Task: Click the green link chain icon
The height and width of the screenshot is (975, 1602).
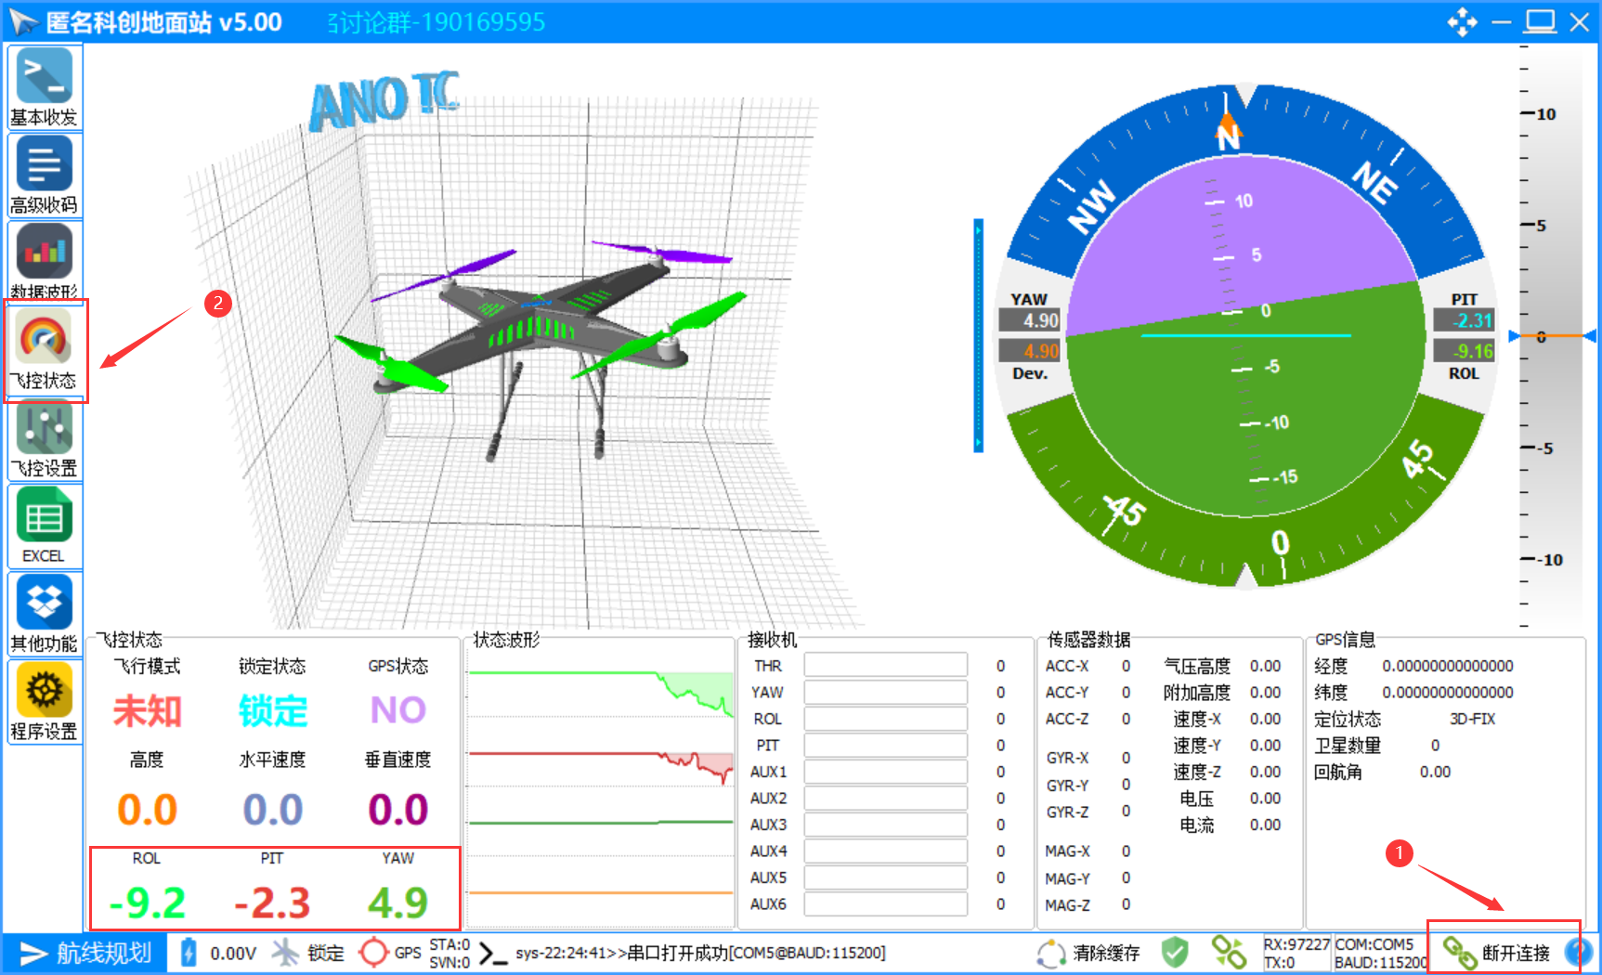Action: [1229, 953]
